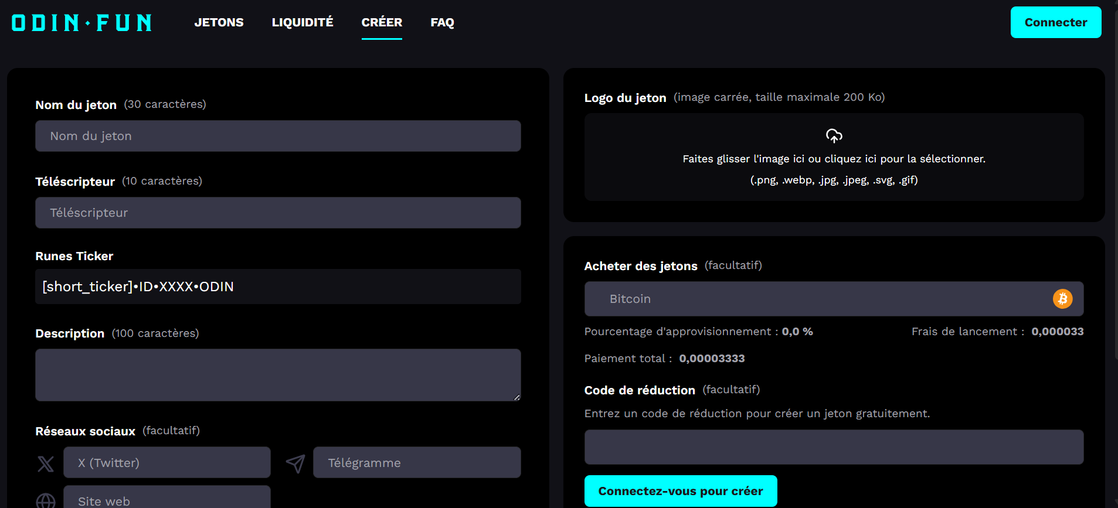Open the LIQUIDITÉ tab

point(303,22)
